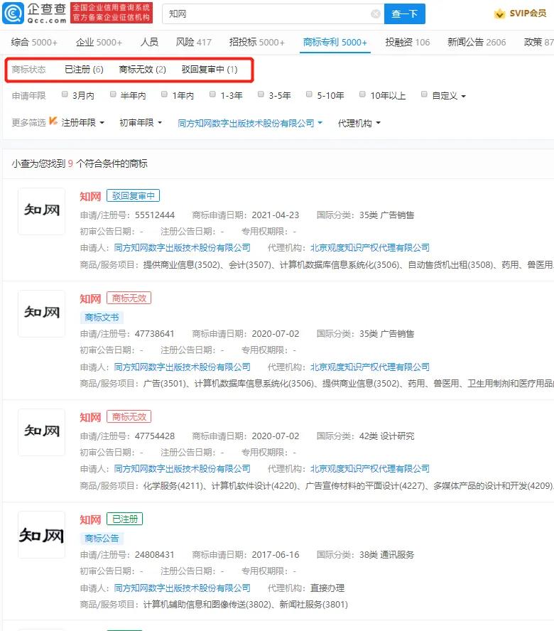Filter by 驳回复审中 (1) status
This screenshot has width=554, height=631.
[210, 70]
